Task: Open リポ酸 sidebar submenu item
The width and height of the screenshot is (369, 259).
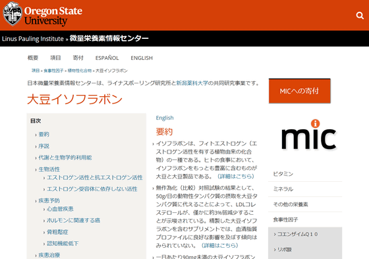Action: click(x=284, y=250)
